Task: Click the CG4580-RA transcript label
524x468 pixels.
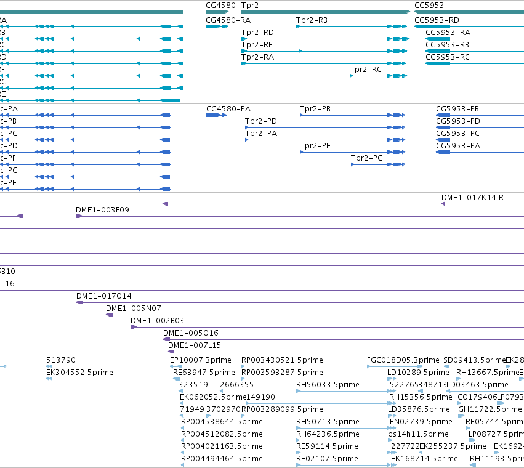Action: tap(228, 20)
